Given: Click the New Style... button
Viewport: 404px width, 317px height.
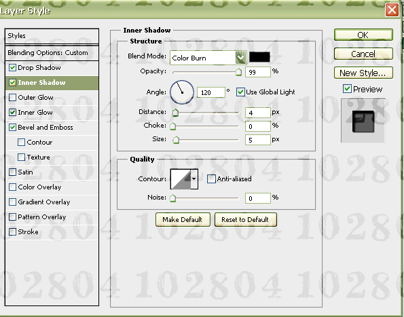Looking at the screenshot, I should pos(363,73).
